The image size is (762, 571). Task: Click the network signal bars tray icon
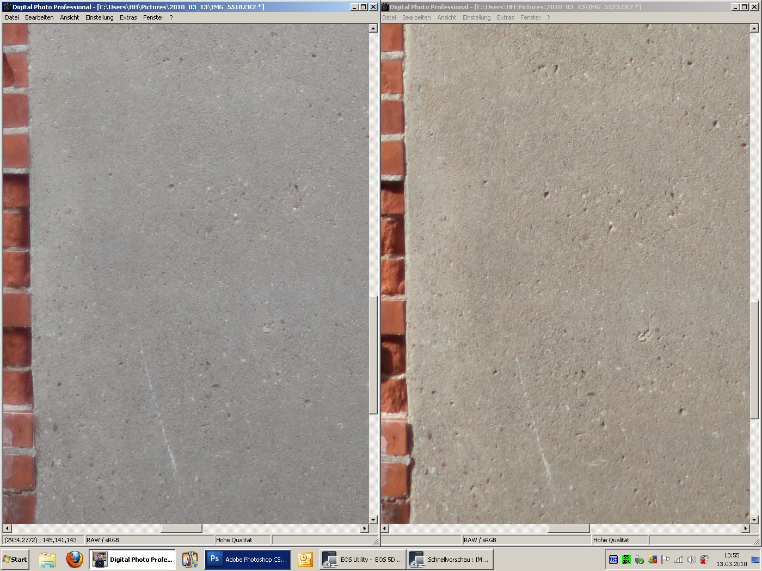tap(678, 560)
